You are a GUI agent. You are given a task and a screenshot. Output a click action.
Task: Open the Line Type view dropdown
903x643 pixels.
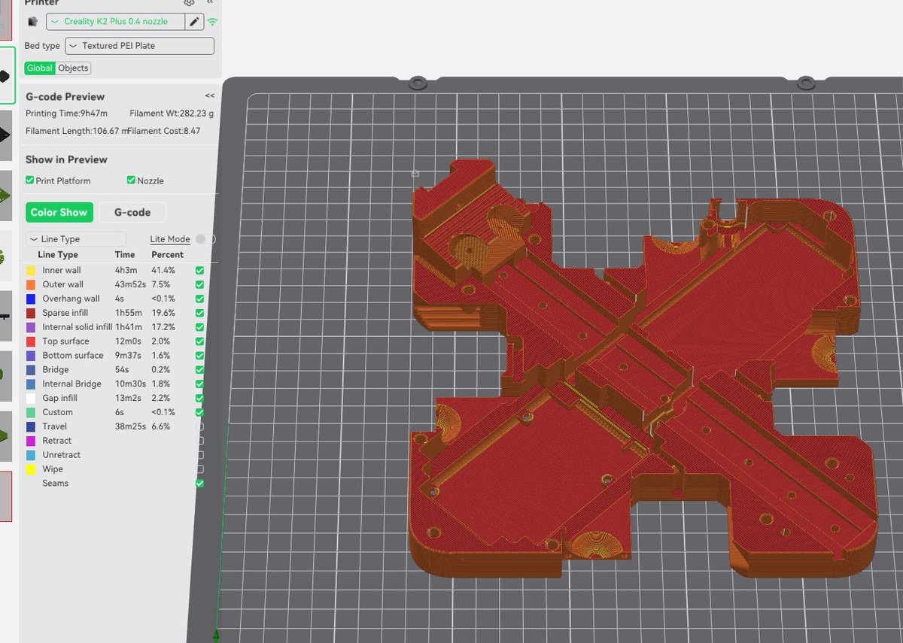tap(75, 239)
